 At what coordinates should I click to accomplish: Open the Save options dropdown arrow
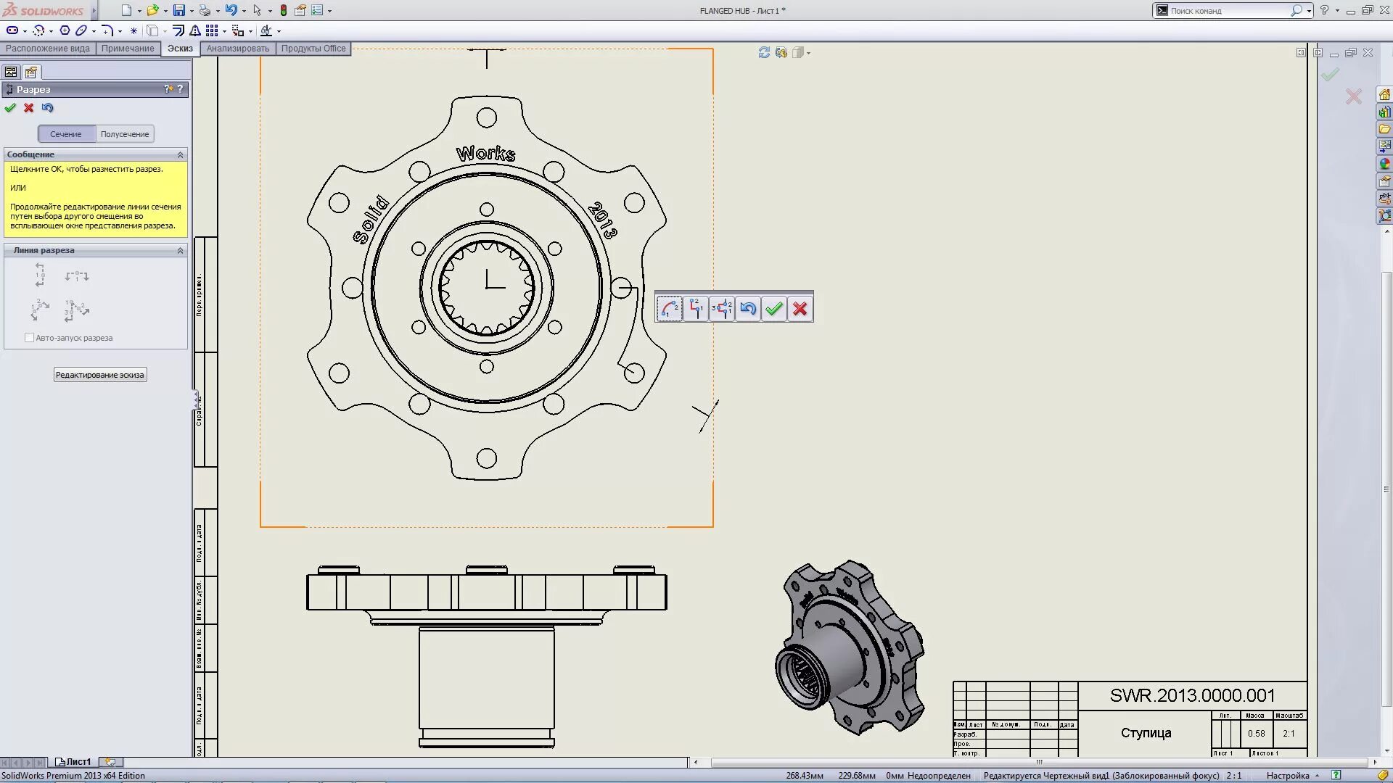point(192,11)
